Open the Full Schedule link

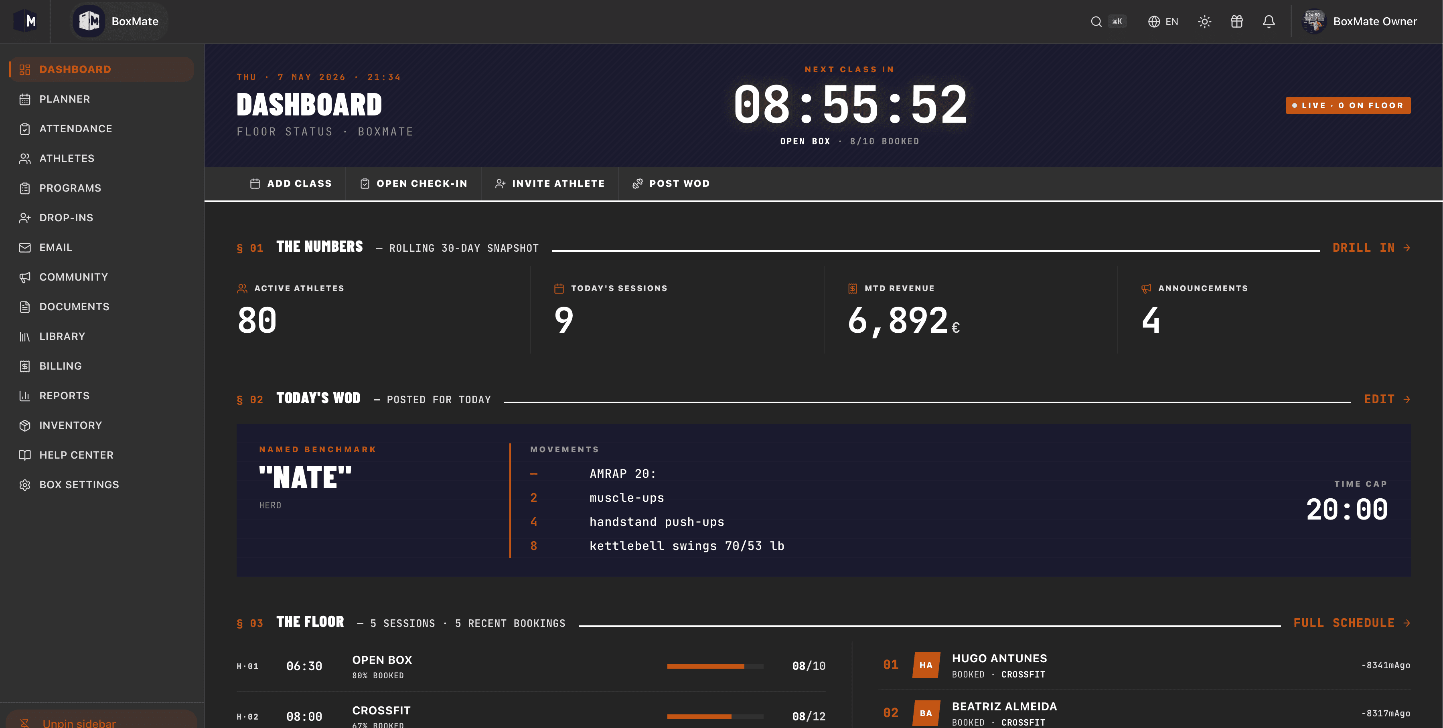(x=1351, y=623)
